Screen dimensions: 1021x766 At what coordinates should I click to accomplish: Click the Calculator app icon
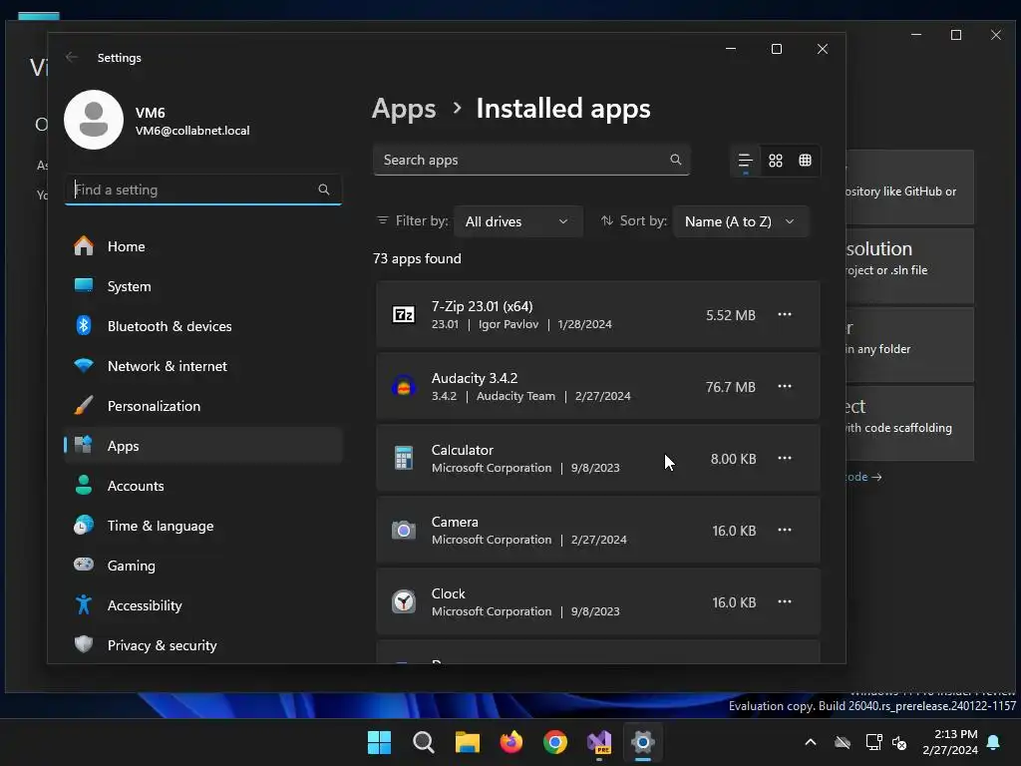(404, 458)
